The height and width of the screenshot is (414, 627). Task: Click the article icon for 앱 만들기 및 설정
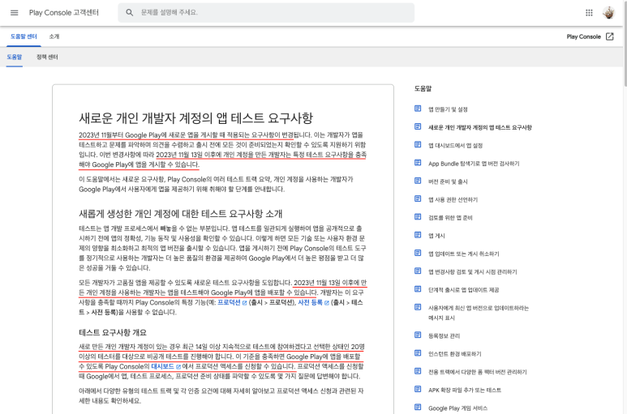point(418,109)
